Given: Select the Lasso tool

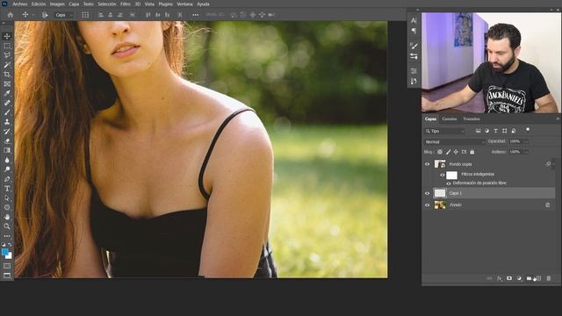Looking at the screenshot, I should (x=7, y=55).
